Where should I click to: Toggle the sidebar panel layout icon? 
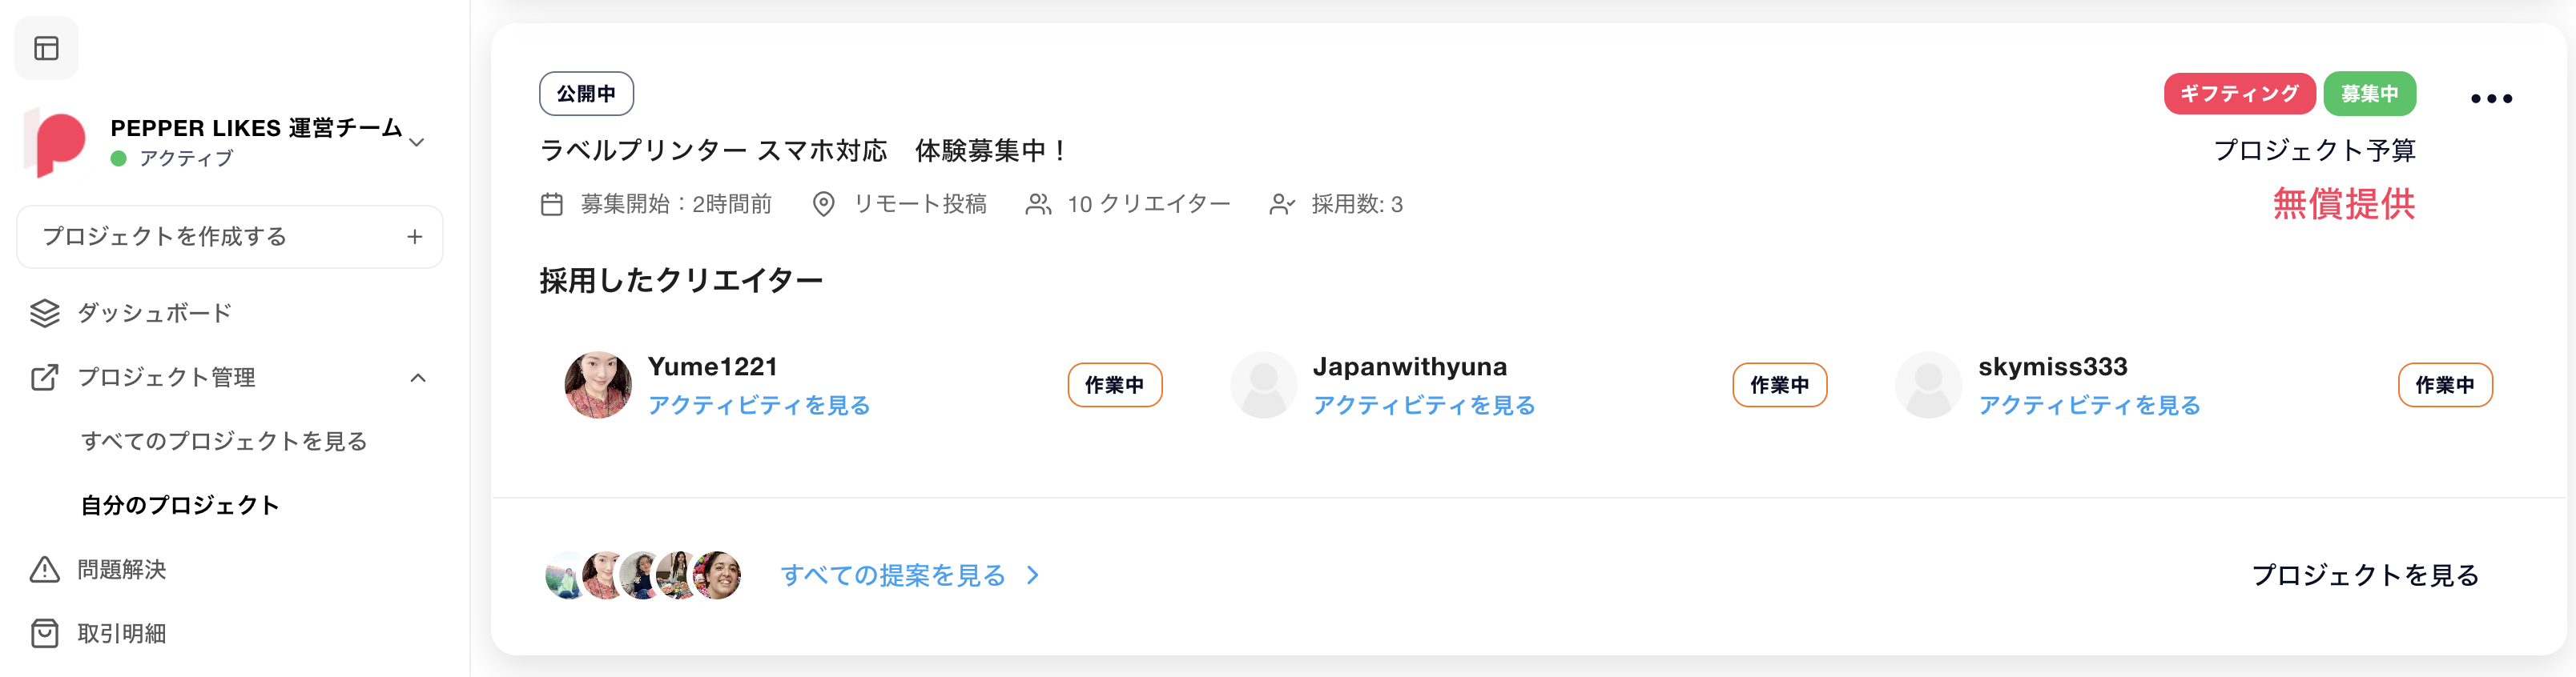(x=46, y=48)
